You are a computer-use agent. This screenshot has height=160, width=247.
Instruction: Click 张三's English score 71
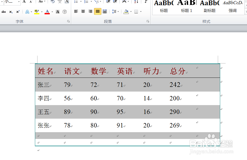click(120, 85)
